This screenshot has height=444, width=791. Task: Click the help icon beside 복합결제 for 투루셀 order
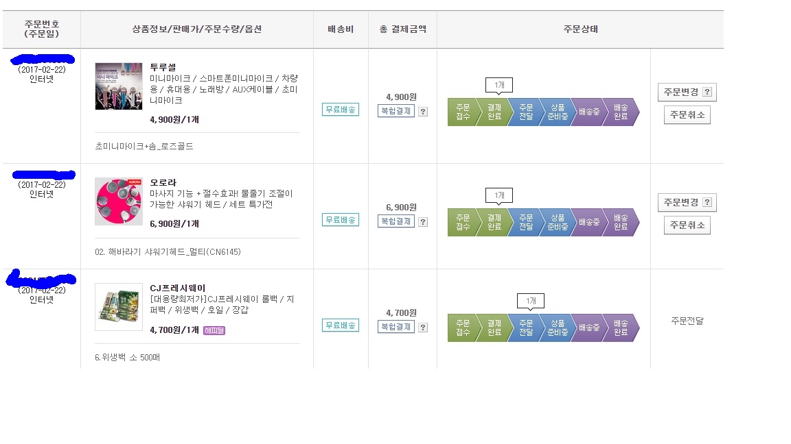pos(423,112)
